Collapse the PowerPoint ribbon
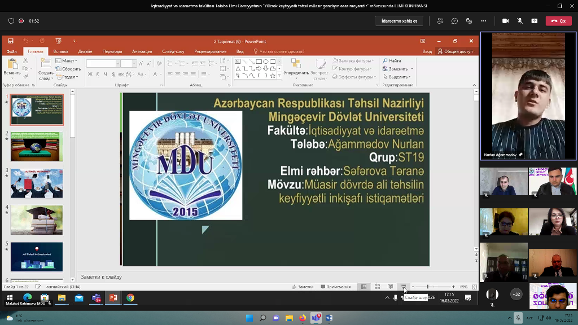 coord(474,85)
